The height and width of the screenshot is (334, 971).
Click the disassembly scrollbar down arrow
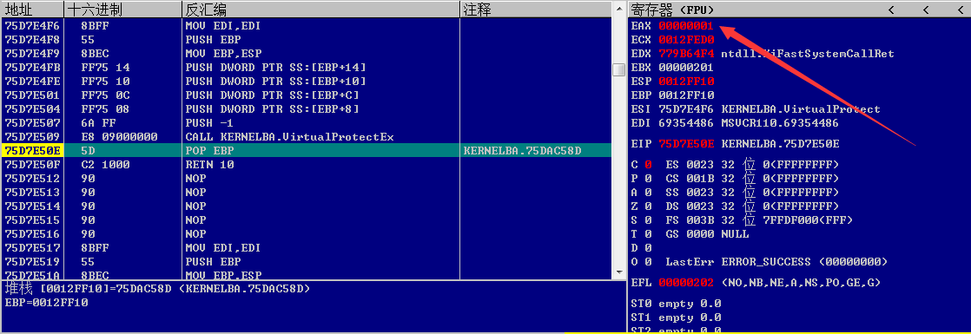pyautogui.click(x=618, y=272)
